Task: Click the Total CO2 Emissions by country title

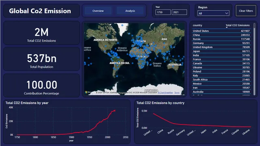Action: click(160, 103)
